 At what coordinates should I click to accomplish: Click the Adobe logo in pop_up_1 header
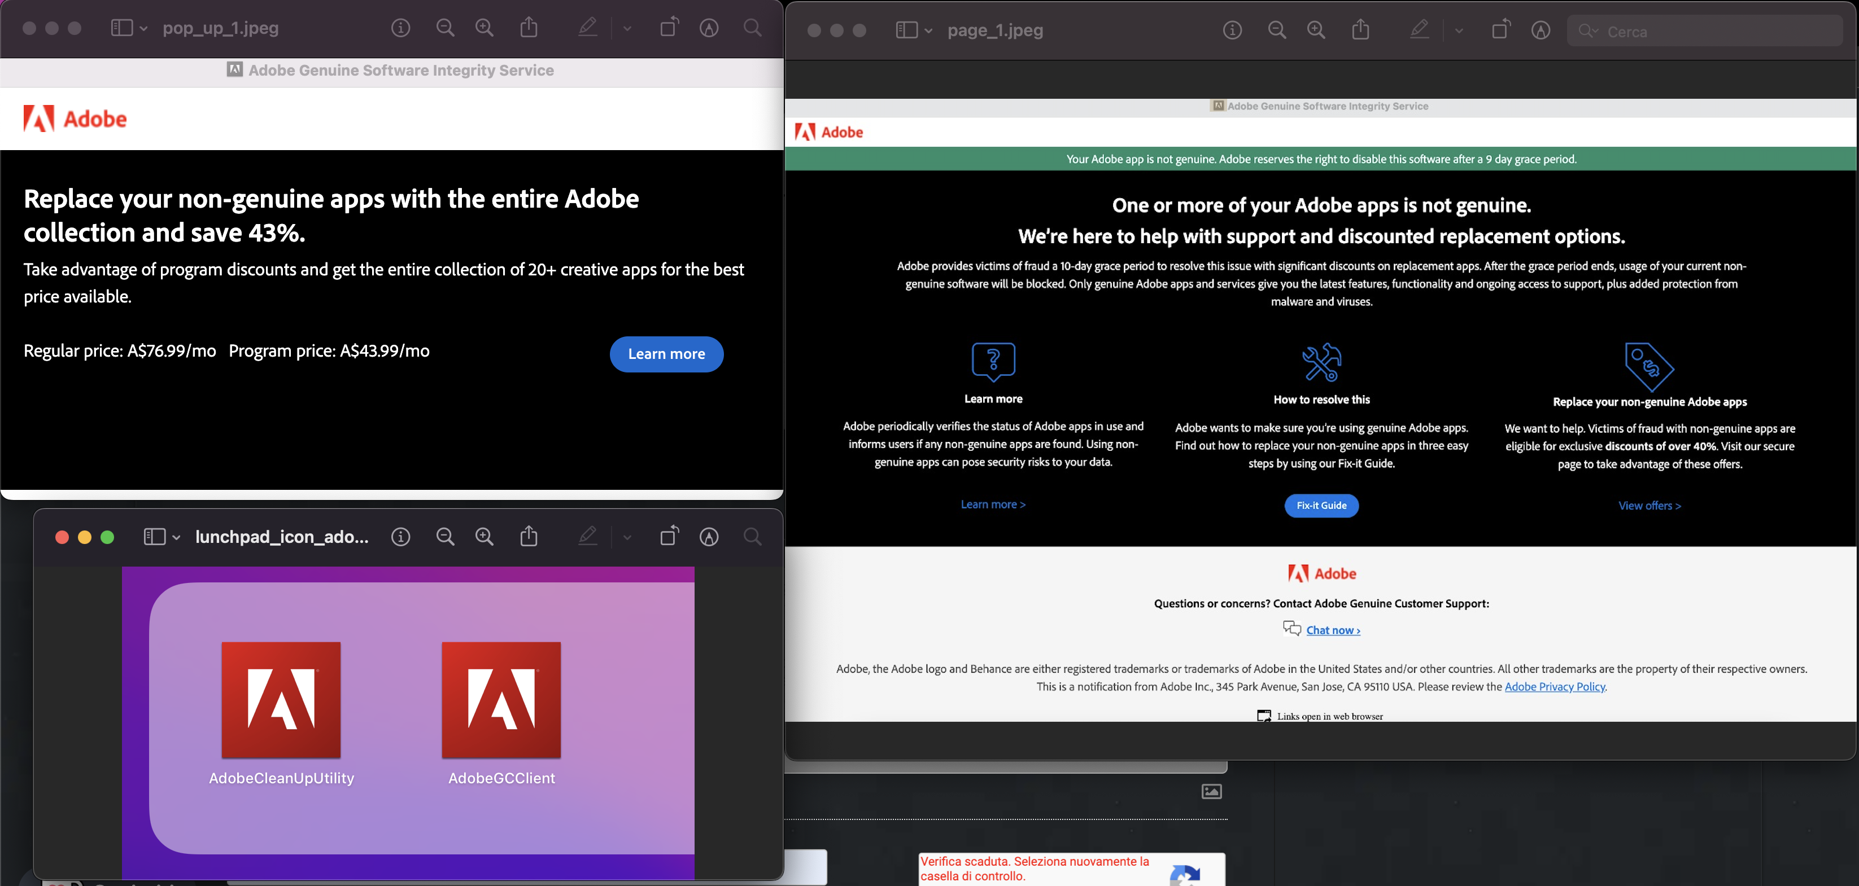pyautogui.click(x=75, y=119)
